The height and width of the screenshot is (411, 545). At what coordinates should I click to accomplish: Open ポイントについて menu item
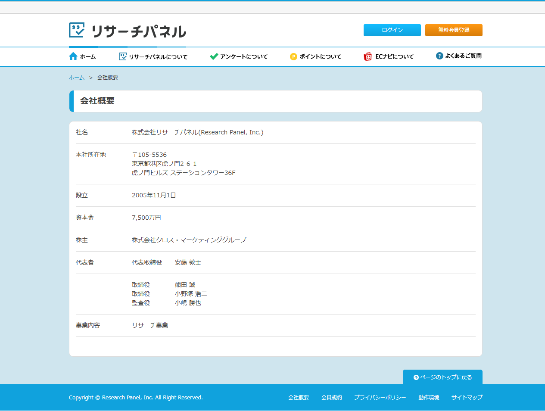[x=316, y=56]
